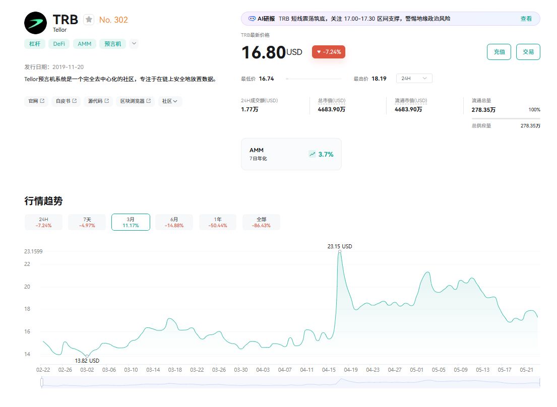Star TRB as a favorite
This screenshot has width=557, height=407.
(x=89, y=20)
